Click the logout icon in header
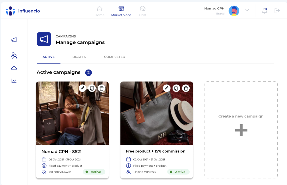 (x=277, y=11)
